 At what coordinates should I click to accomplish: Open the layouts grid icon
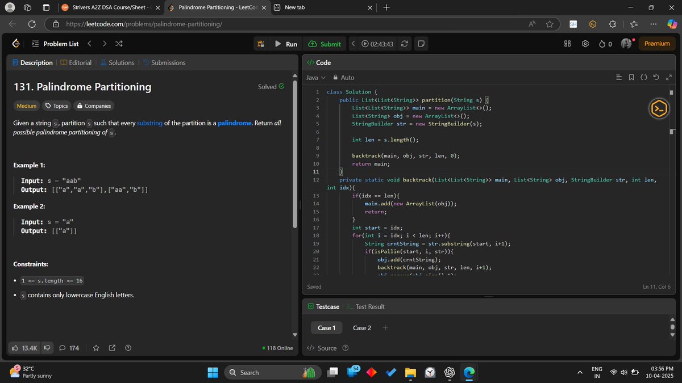(567, 44)
